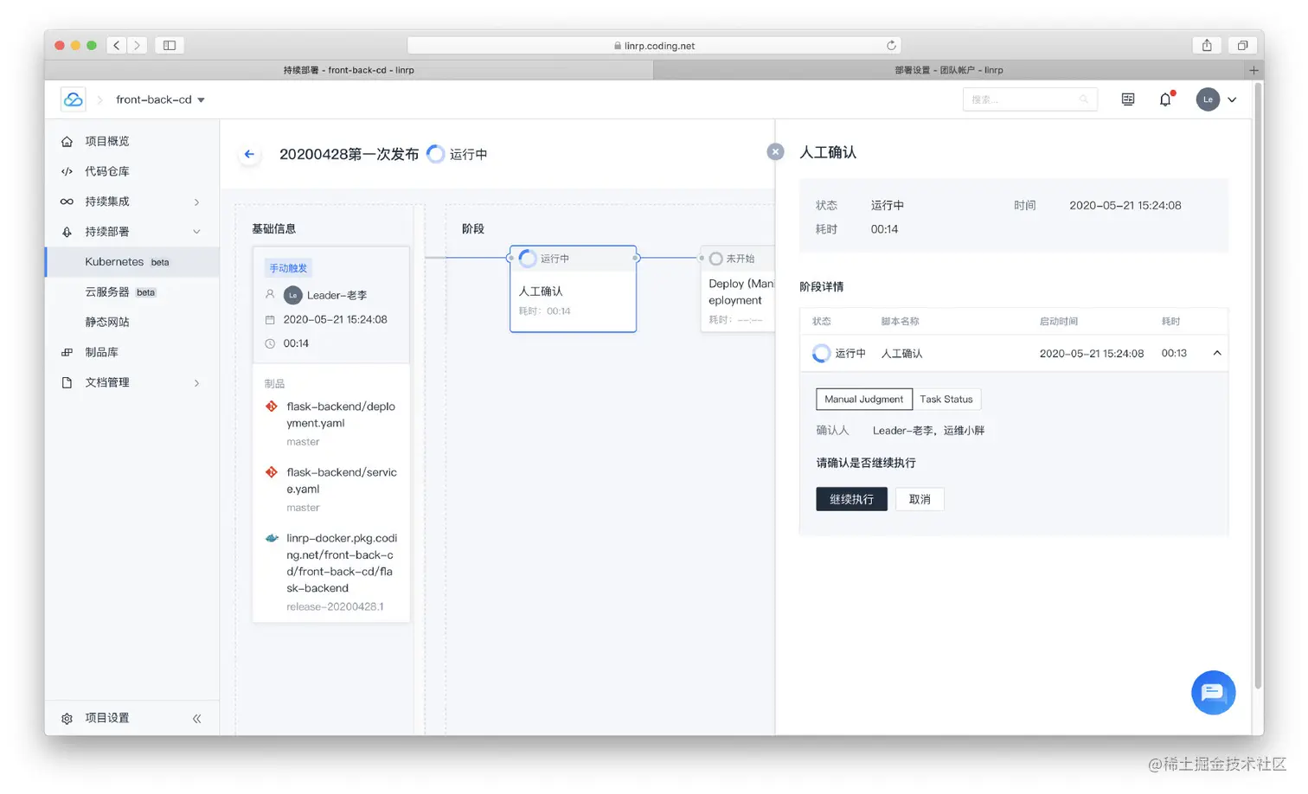The width and height of the screenshot is (1308, 794).
Task: Click 取消 to cancel the confirmation
Action: click(920, 499)
